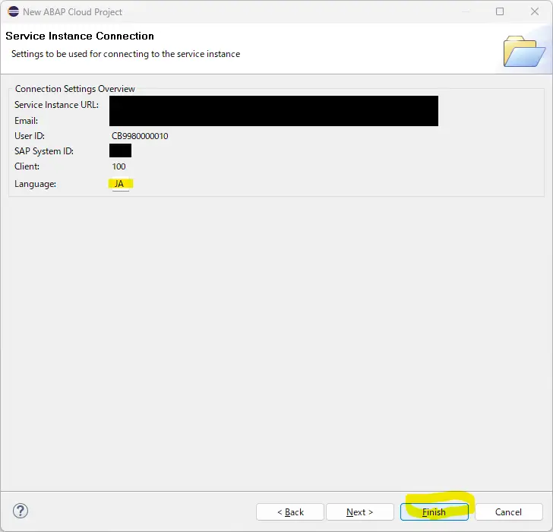This screenshot has height=532, width=553.
Task: Click the Client value 100
Action: click(x=118, y=166)
